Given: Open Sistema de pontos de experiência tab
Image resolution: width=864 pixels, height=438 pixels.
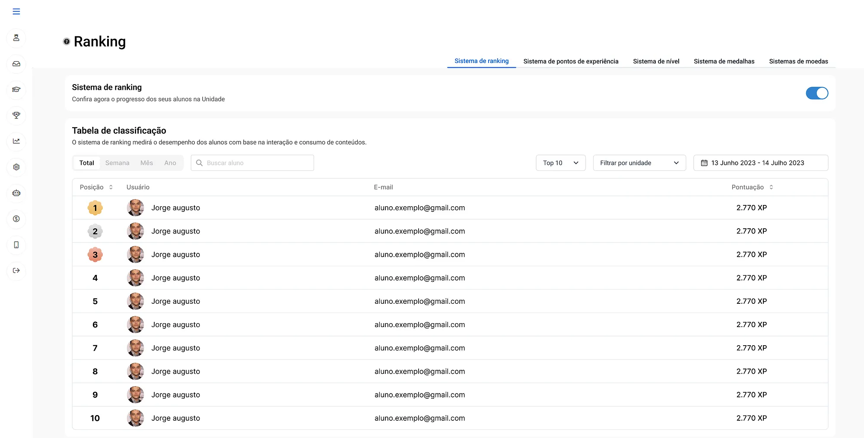Looking at the screenshot, I should click(x=571, y=61).
